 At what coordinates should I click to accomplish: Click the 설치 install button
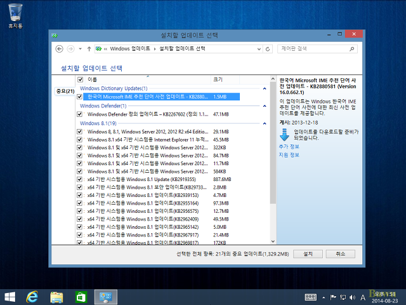point(308,254)
